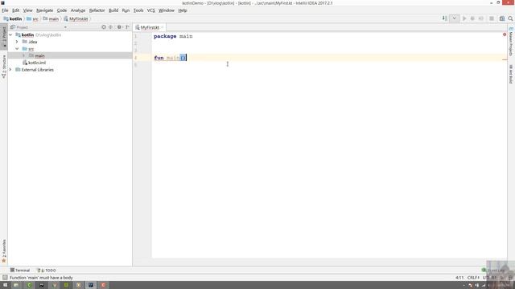Open the Project Structure icon
The image size is (515, 289).
point(502,18)
